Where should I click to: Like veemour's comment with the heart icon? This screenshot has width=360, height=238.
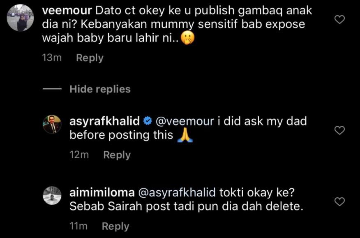[x=339, y=20]
